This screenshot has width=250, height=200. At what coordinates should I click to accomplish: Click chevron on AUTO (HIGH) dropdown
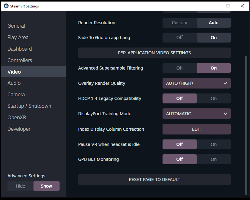pyautogui.click(x=225, y=83)
